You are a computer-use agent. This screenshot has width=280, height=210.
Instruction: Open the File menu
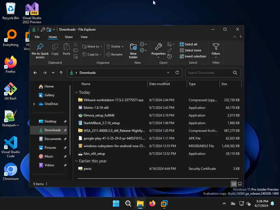(37, 37)
